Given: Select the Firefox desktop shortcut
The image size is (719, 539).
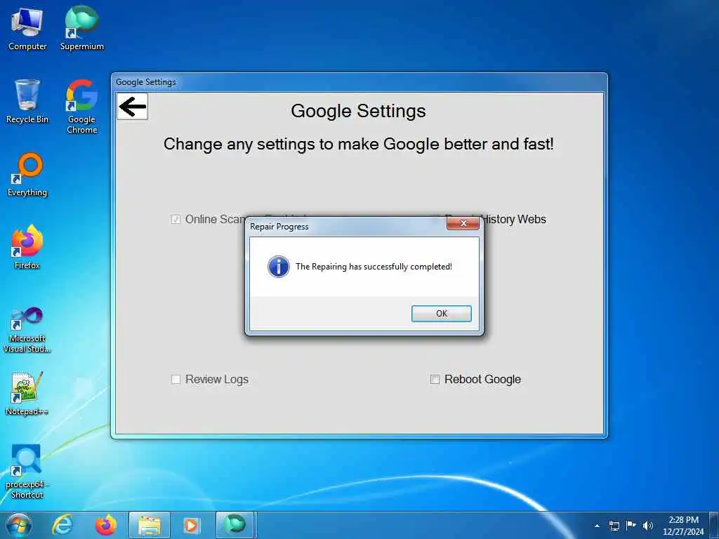Looking at the screenshot, I should tap(27, 246).
